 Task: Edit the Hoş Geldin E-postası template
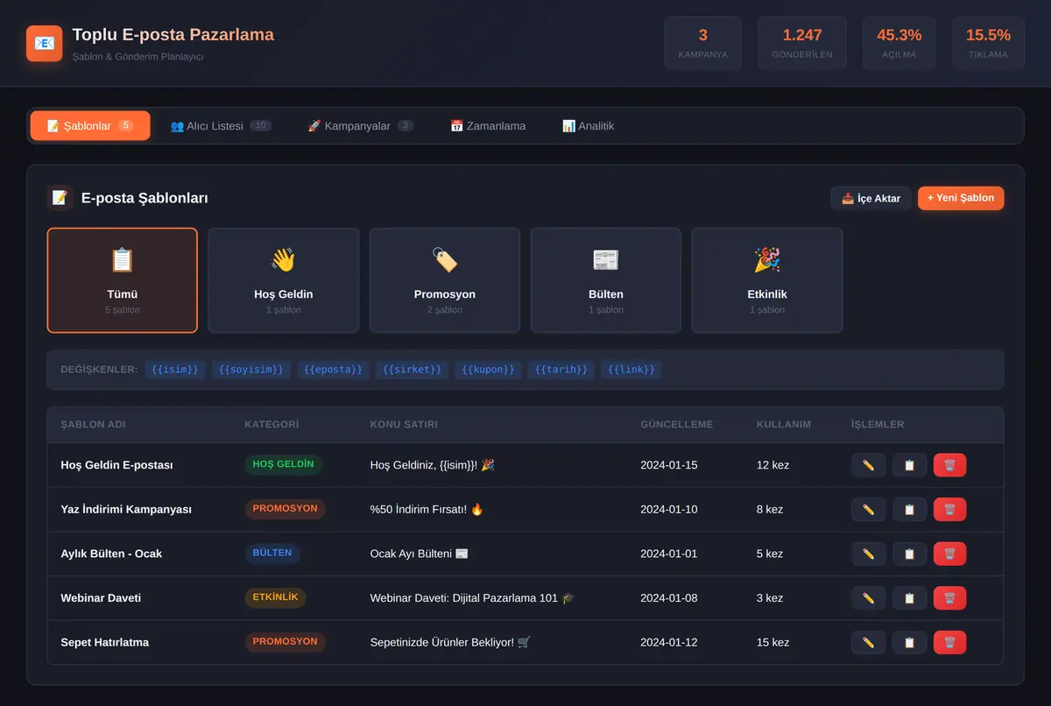[868, 465]
